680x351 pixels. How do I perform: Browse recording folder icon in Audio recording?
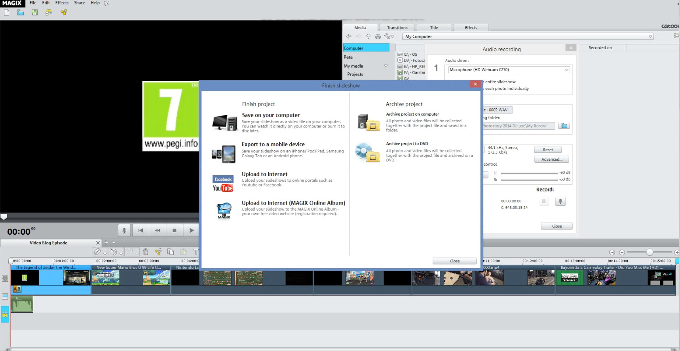[564, 126]
